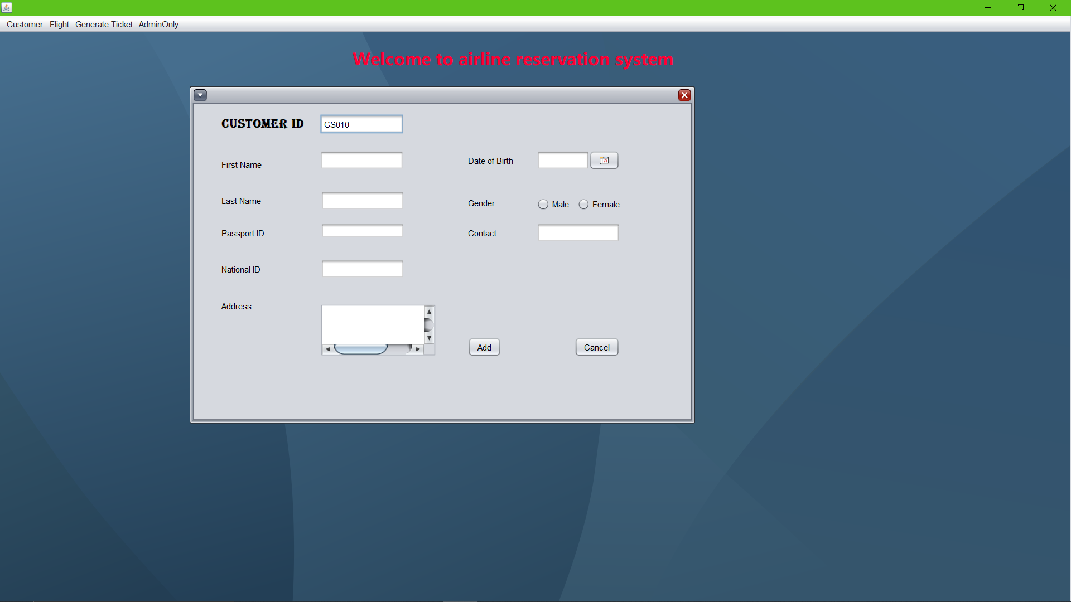Click the Add button

coord(483,347)
